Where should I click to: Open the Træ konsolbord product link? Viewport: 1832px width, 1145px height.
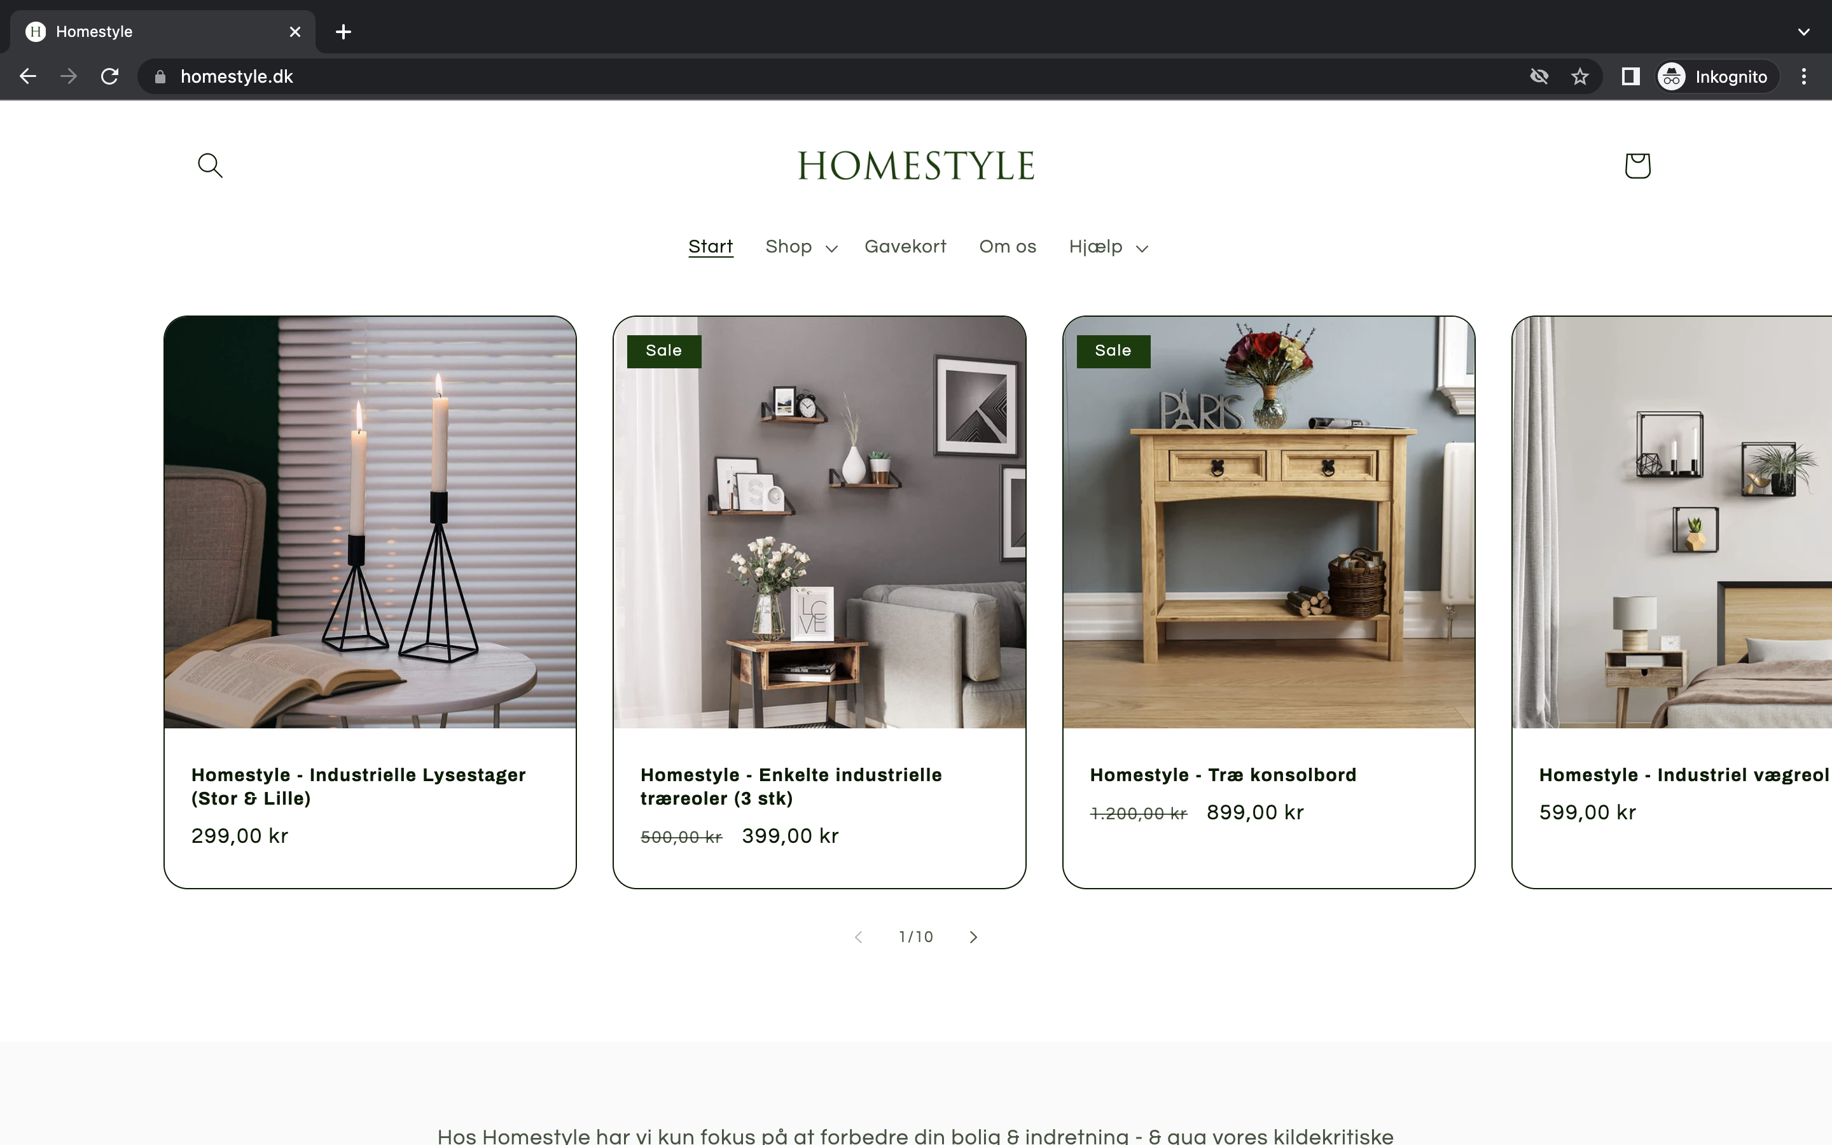1223,775
